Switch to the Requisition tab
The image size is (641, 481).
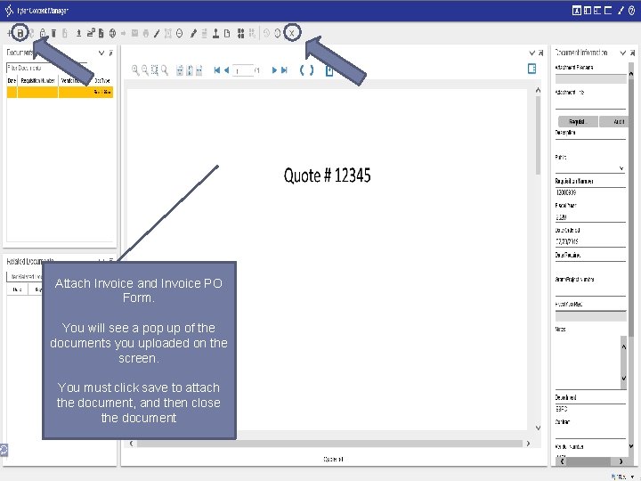click(578, 121)
